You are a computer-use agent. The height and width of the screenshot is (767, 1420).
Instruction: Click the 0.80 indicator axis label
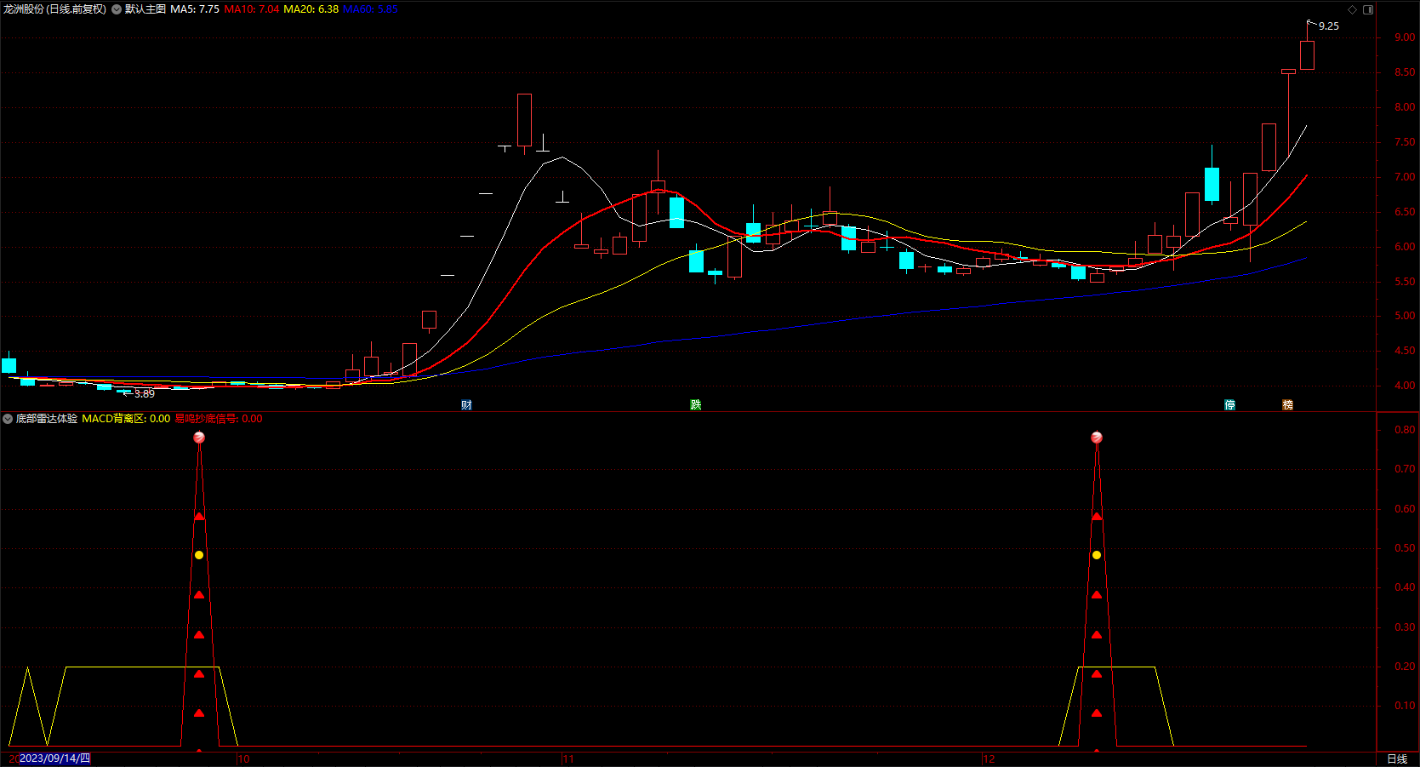pos(1405,430)
